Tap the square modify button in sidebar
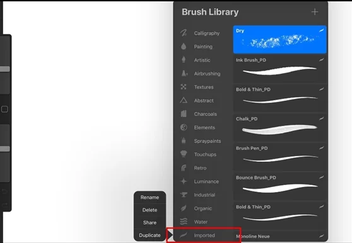This screenshot has width=352, height=243. 4,110
